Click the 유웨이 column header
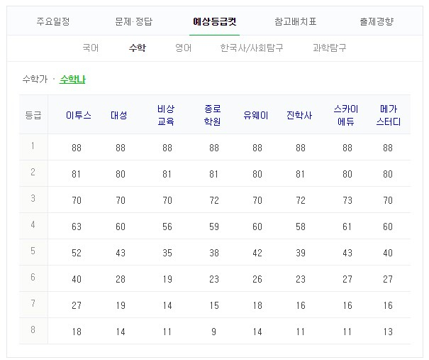 (x=255, y=115)
